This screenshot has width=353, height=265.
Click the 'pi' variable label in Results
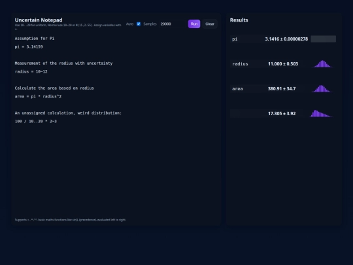(235, 39)
